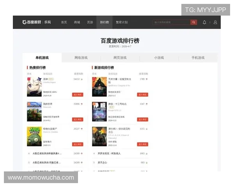Click the down trend arrow beside 1215

[x=147, y=129]
